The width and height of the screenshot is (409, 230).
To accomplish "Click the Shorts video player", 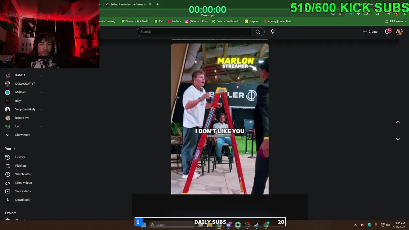I will coord(220,119).
